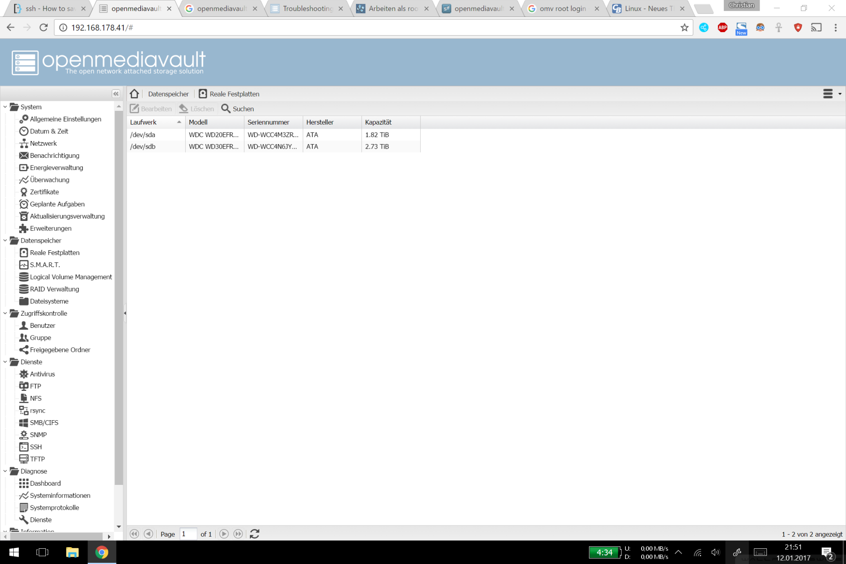846x564 pixels.
Task: Click the home icon in breadcrumb bar
Action: 134,94
